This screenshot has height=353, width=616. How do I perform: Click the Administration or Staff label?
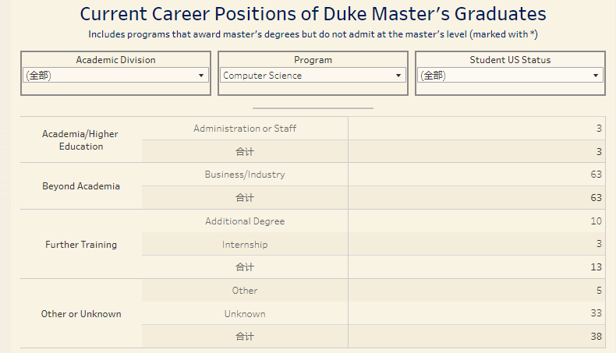pos(245,129)
